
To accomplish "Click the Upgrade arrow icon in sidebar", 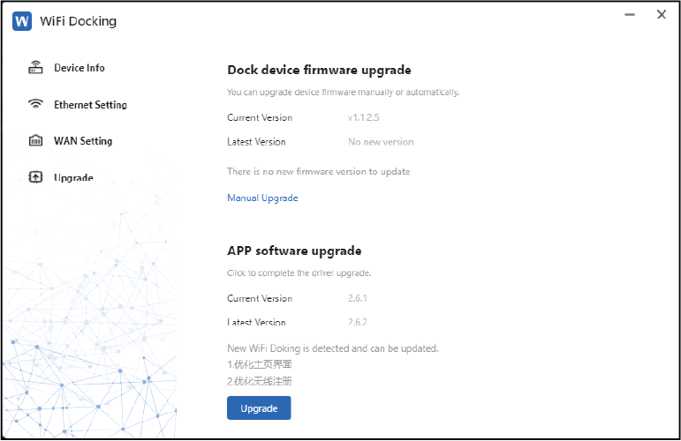I will [36, 177].
